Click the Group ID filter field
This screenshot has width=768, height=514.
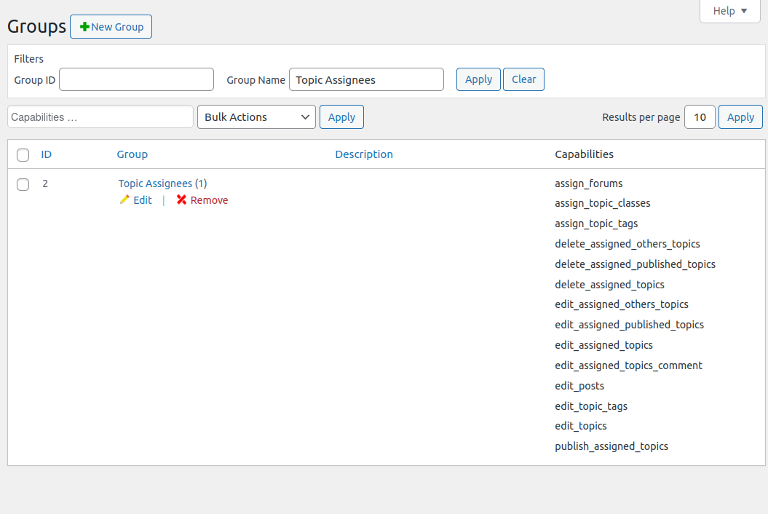point(136,80)
